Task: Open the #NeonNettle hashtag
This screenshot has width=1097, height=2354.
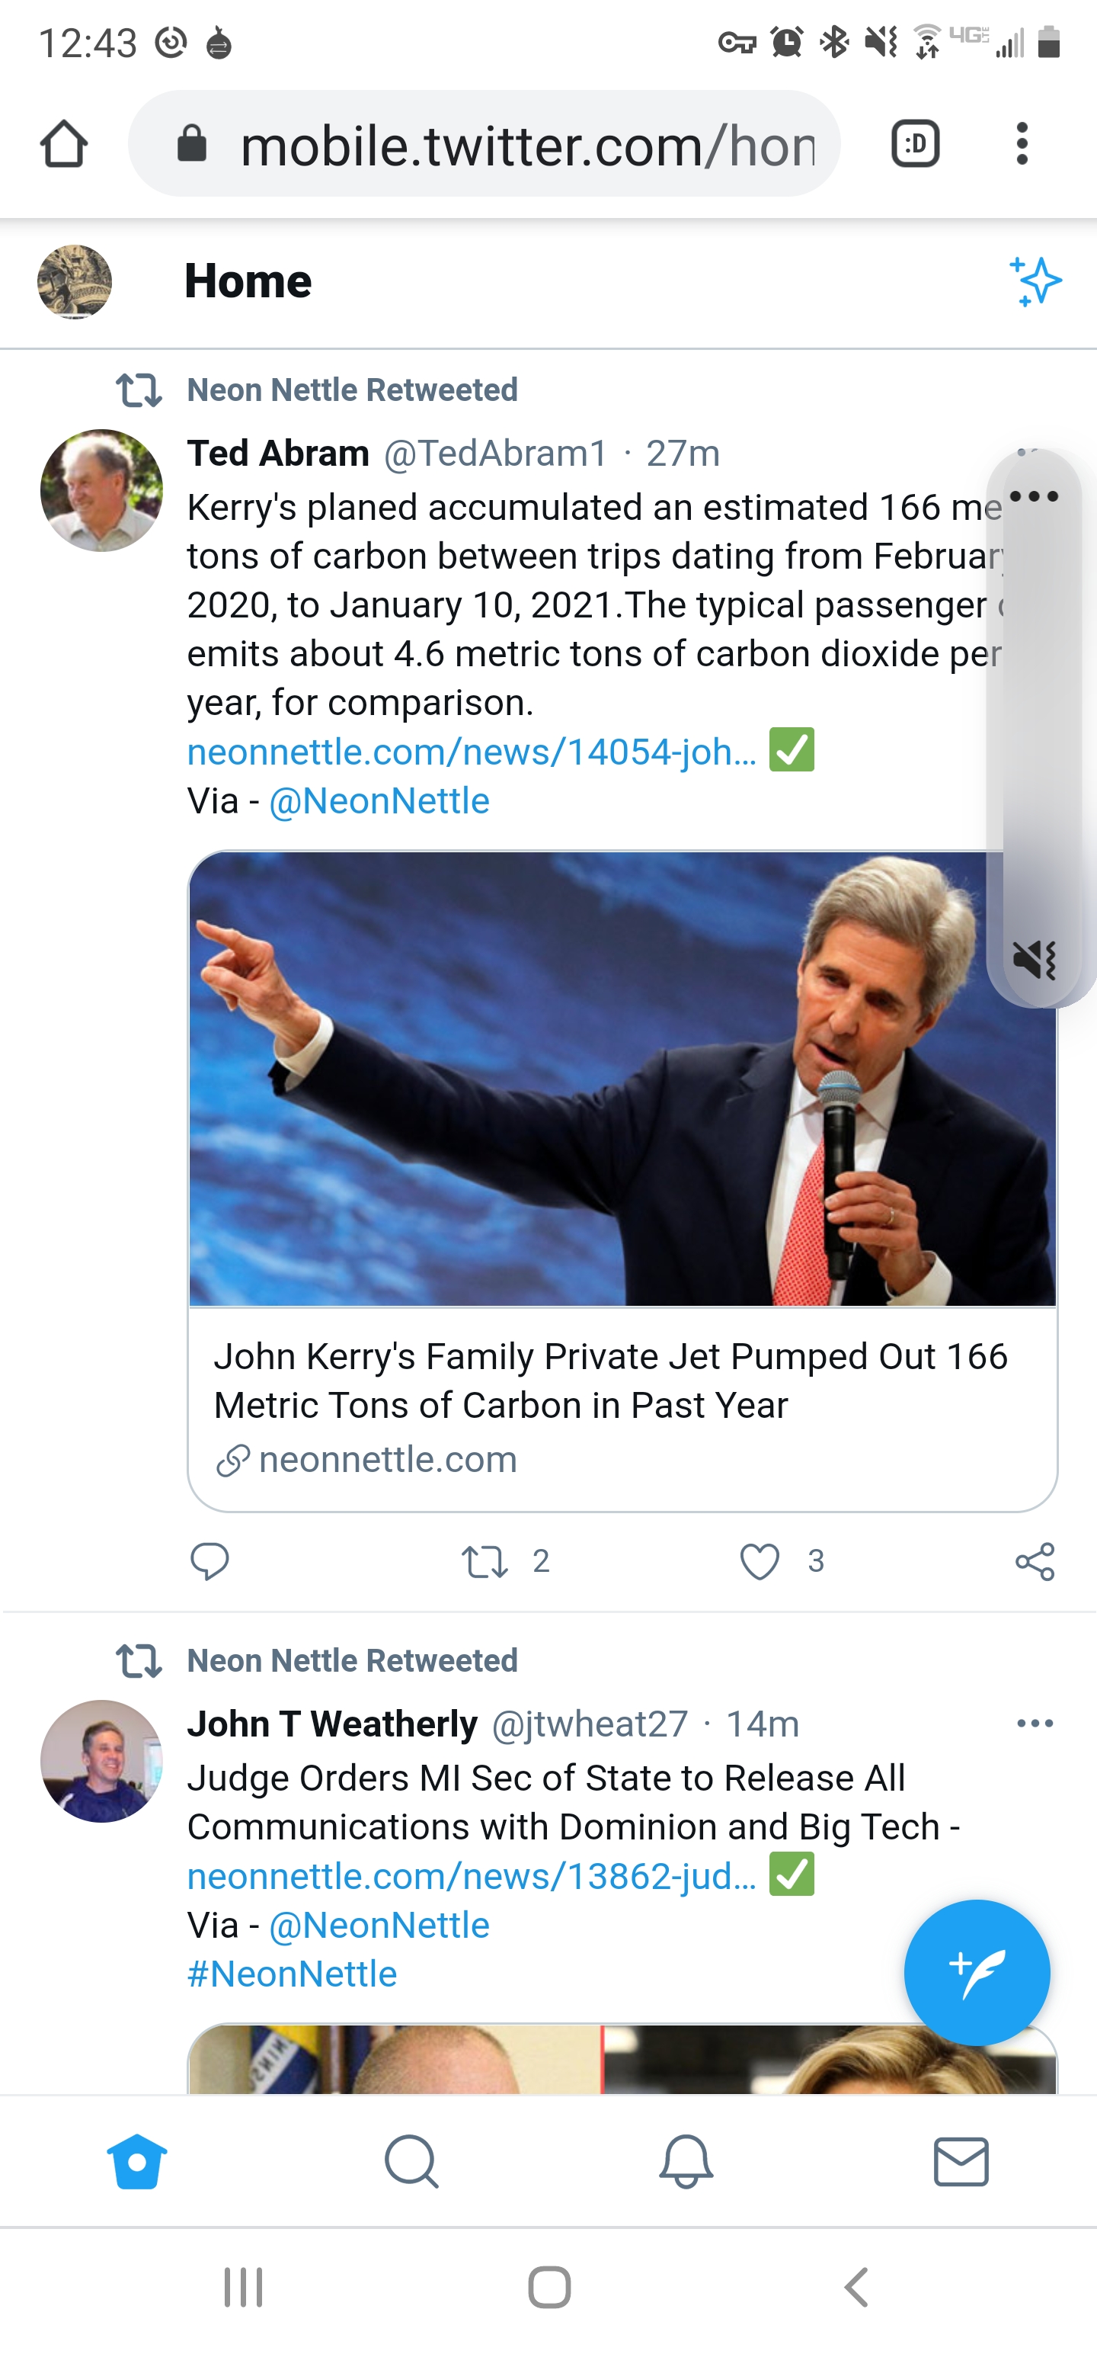Action: pyautogui.click(x=293, y=1975)
